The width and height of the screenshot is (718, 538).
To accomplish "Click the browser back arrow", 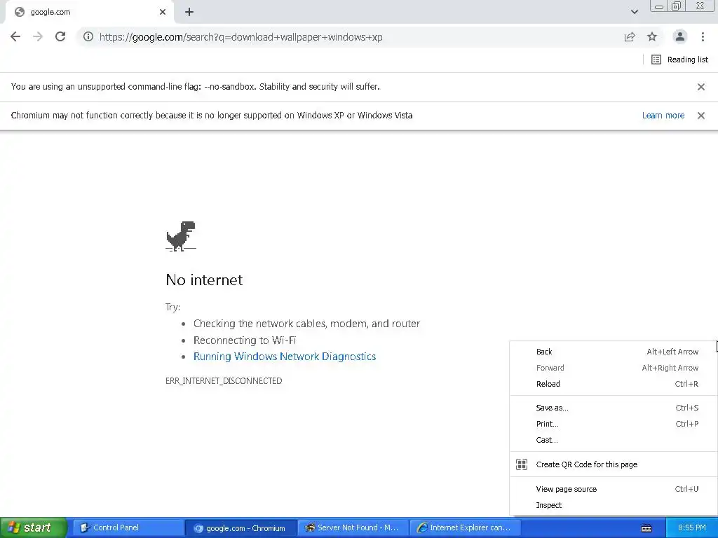I will click(x=15, y=36).
